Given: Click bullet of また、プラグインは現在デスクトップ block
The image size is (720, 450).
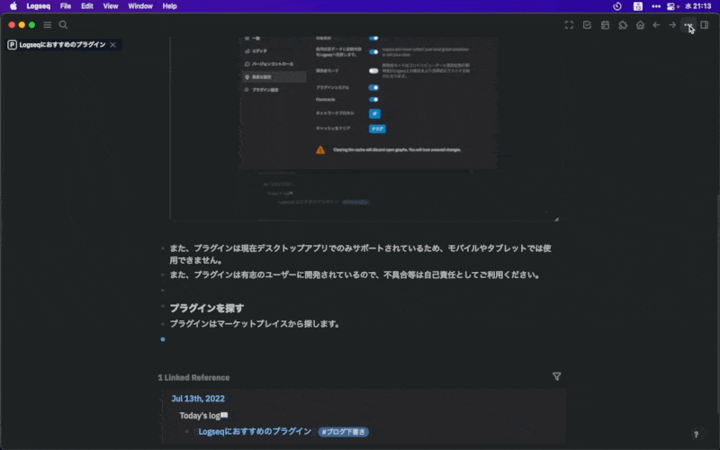Looking at the screenshot, I should (x=163, y=248).
